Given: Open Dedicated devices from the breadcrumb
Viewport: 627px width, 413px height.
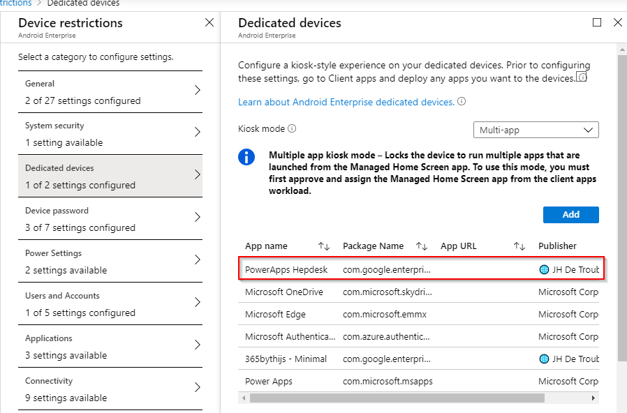Looking at the screenshot, I should click(83, 3).
